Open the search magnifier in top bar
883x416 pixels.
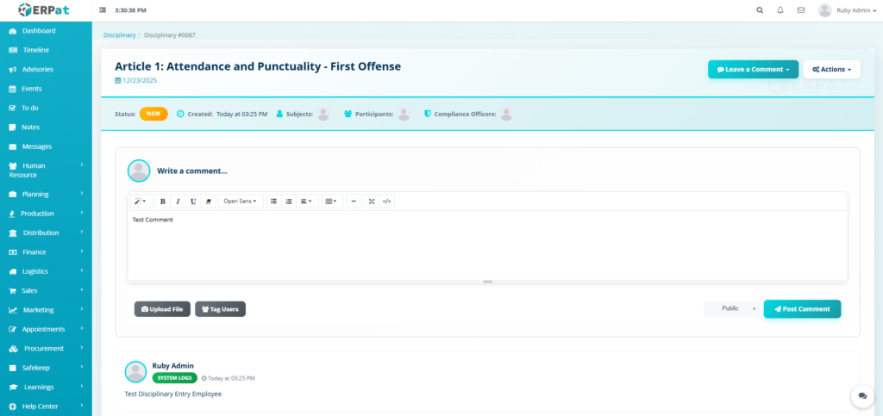pyautogui.click(x=760, y=10)
